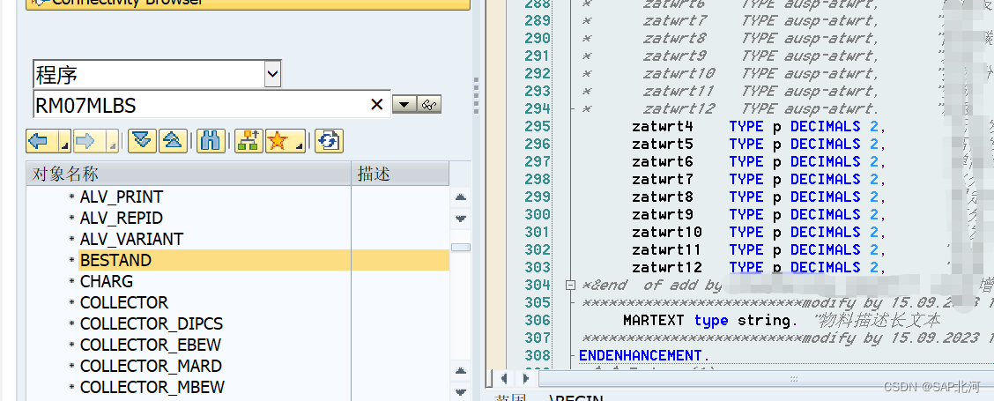Screen dimensions: 994x401
Task: Click the line-up arrow at tree scrollbar bottom
Action: tap(461, 370)
